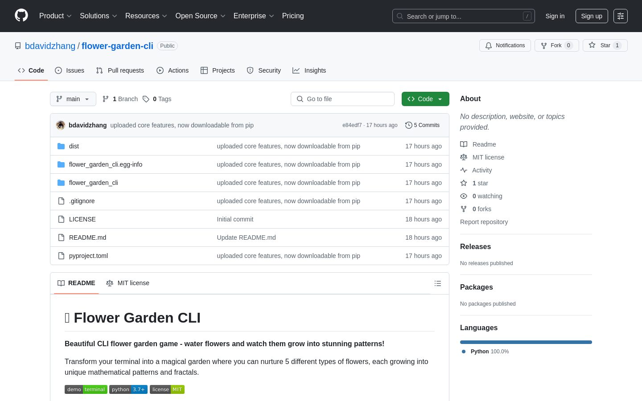The height and width of the screenshot is (401, 642).
Task: Open the README outline list icon
Action: pos(438,283)
